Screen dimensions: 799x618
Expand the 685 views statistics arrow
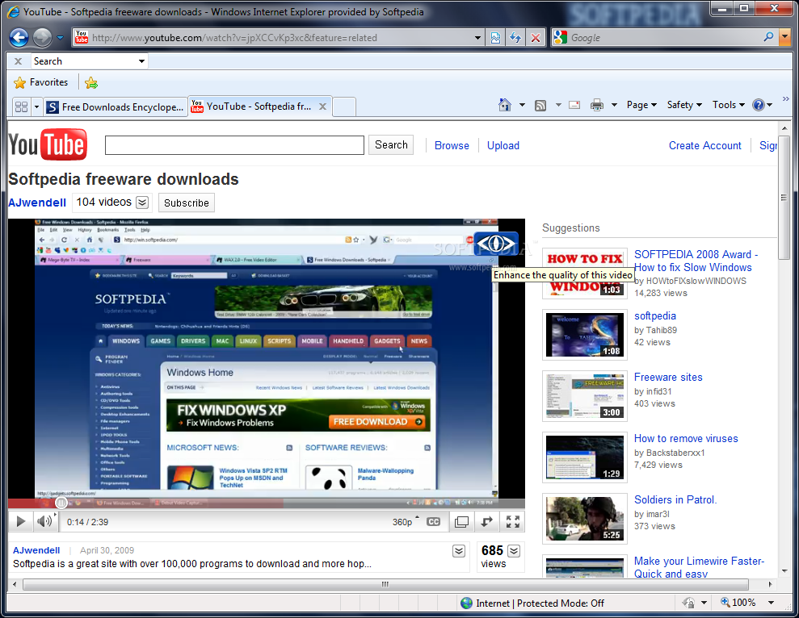tap(514, 551)
